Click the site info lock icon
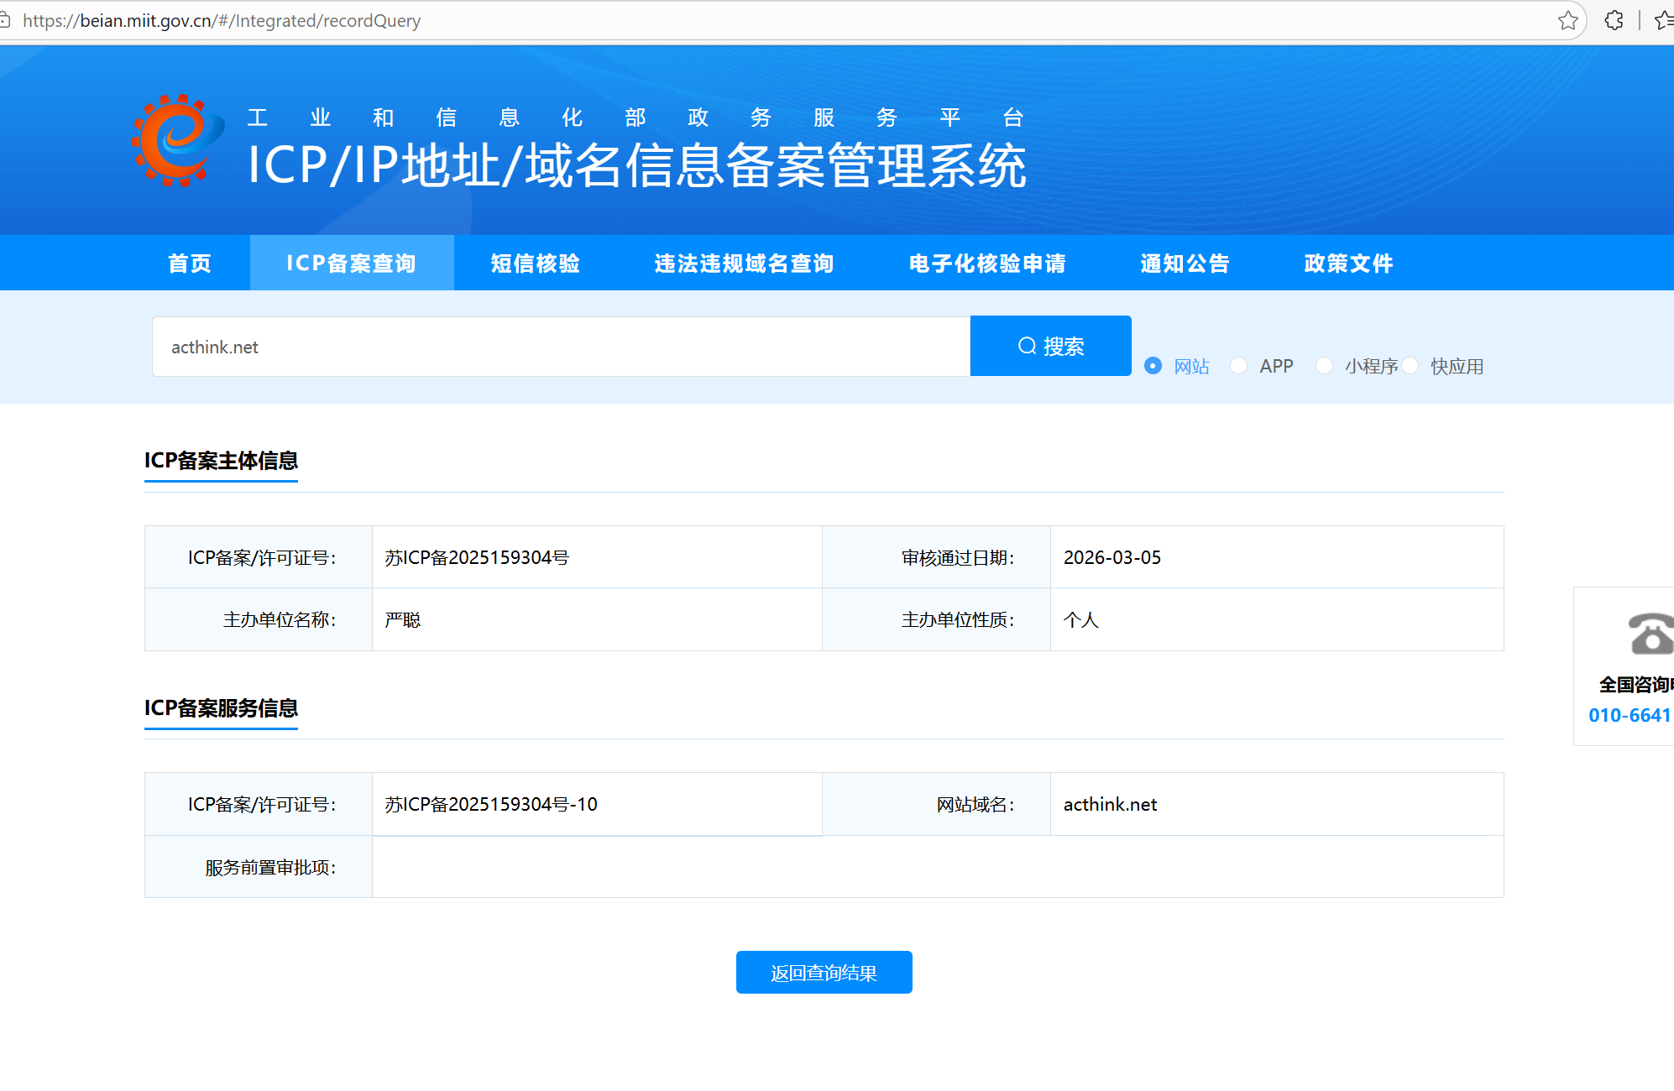The width and height of the screenshot is (1674, 1091). (5, 20)
